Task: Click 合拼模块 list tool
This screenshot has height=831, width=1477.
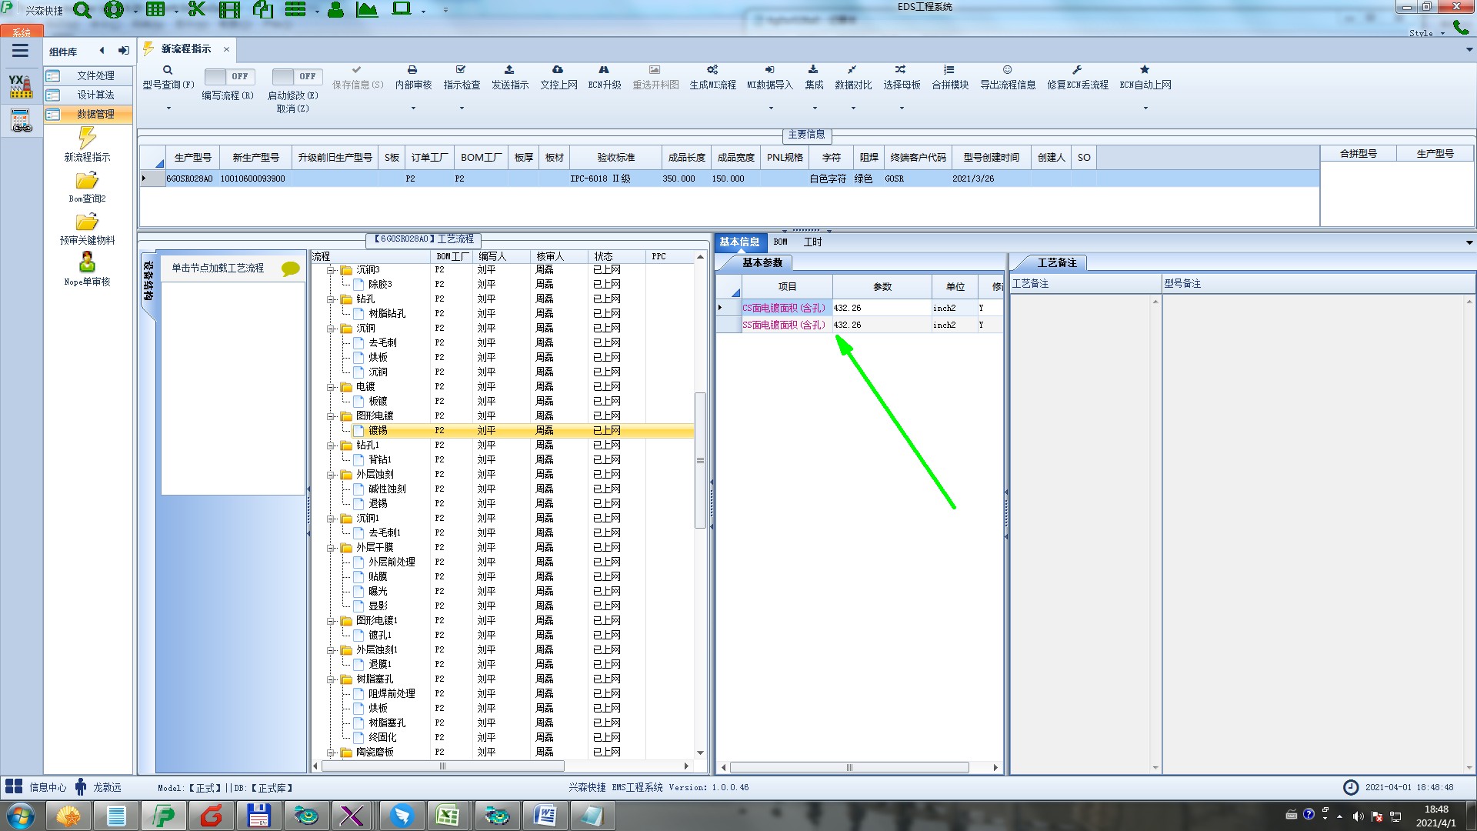Action: 950,77
